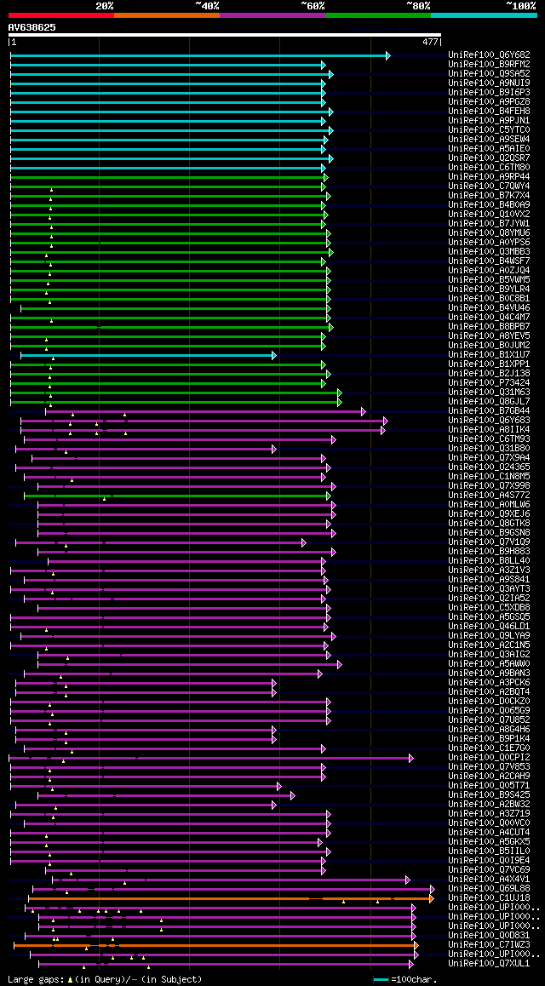Select the UniRef100_Q7XUL1 label
This screenshot has height=986, width=545.
point(489,964)
